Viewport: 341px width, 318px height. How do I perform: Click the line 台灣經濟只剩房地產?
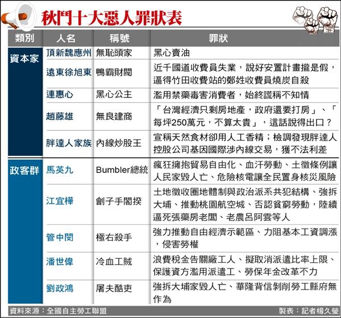[245, 110]
